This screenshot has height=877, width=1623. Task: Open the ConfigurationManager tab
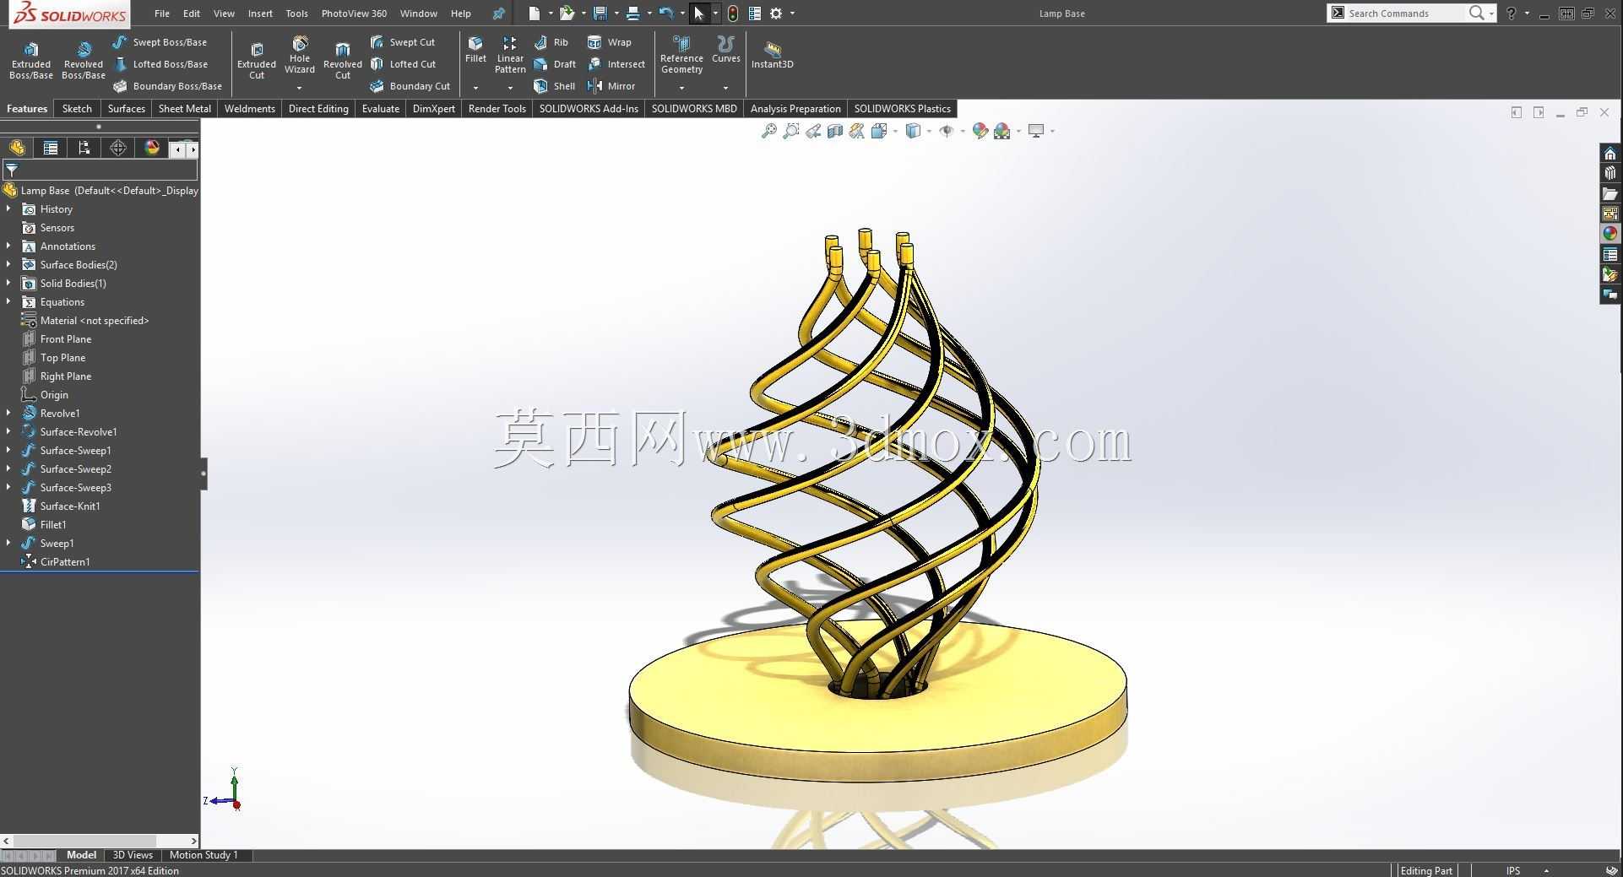[84, 148]
